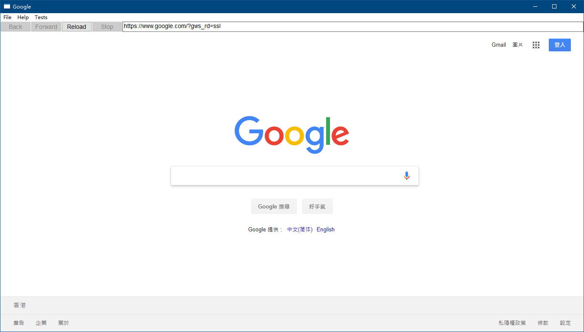Image resolution: width=584 pixels, height=332 pixels.
Task: Open the 私隱權政策 footer link
Action: tap(512, 323)
